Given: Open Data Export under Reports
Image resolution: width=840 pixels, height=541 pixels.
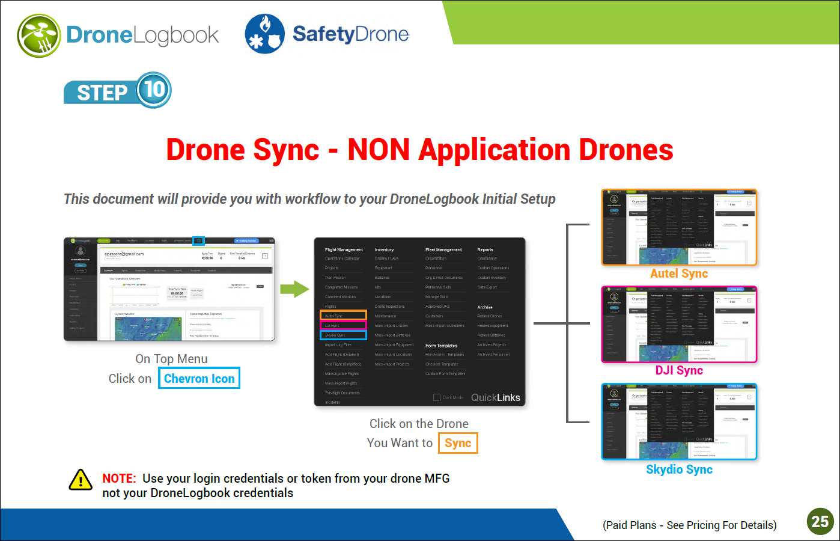Looking at the screenshot, I should point(487,287).
